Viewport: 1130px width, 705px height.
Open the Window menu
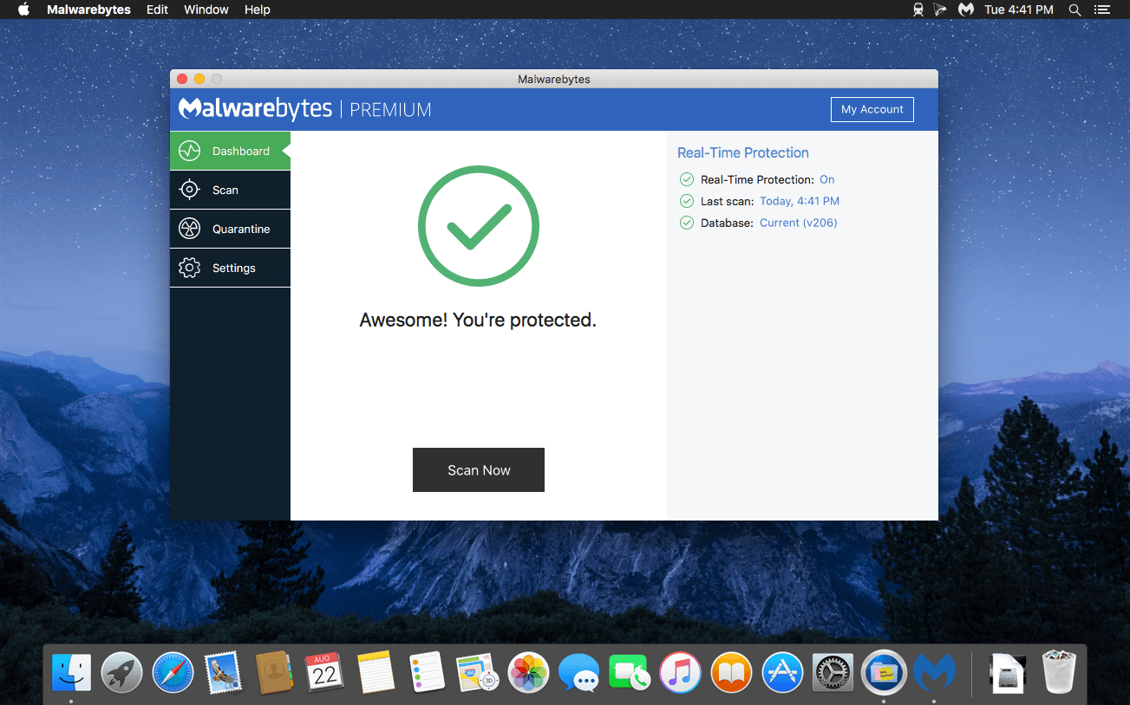pos(206,10)
